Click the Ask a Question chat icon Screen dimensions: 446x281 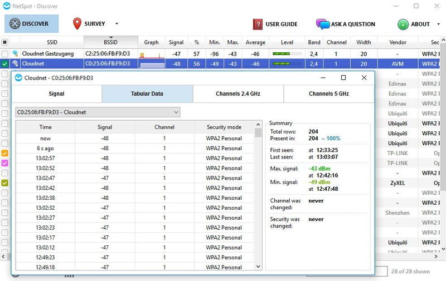[x=322, y=24]
